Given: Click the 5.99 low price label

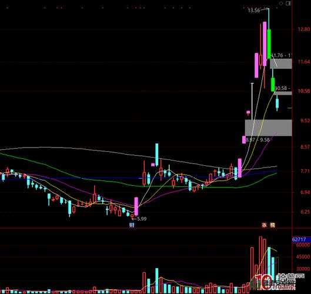Looking at the screenshot, I should click(x=142, y=219).
